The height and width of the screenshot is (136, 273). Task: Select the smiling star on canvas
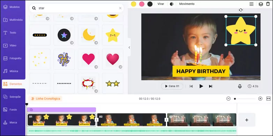point(241,31)
